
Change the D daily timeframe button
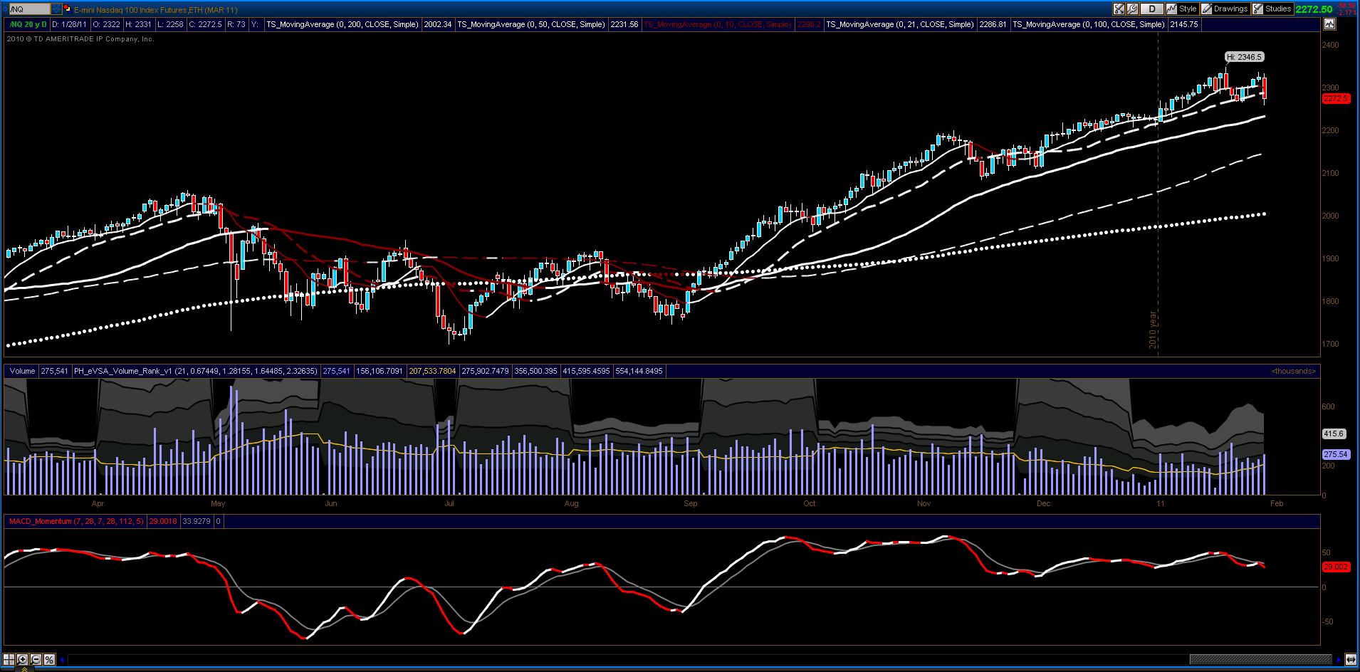coord(1151,9)
